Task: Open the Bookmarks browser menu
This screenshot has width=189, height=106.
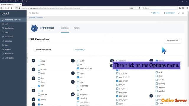Action: (x=18, y=1)
